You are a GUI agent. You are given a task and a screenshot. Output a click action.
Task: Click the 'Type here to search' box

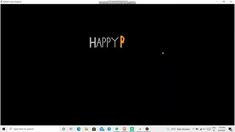pos(34,129)
